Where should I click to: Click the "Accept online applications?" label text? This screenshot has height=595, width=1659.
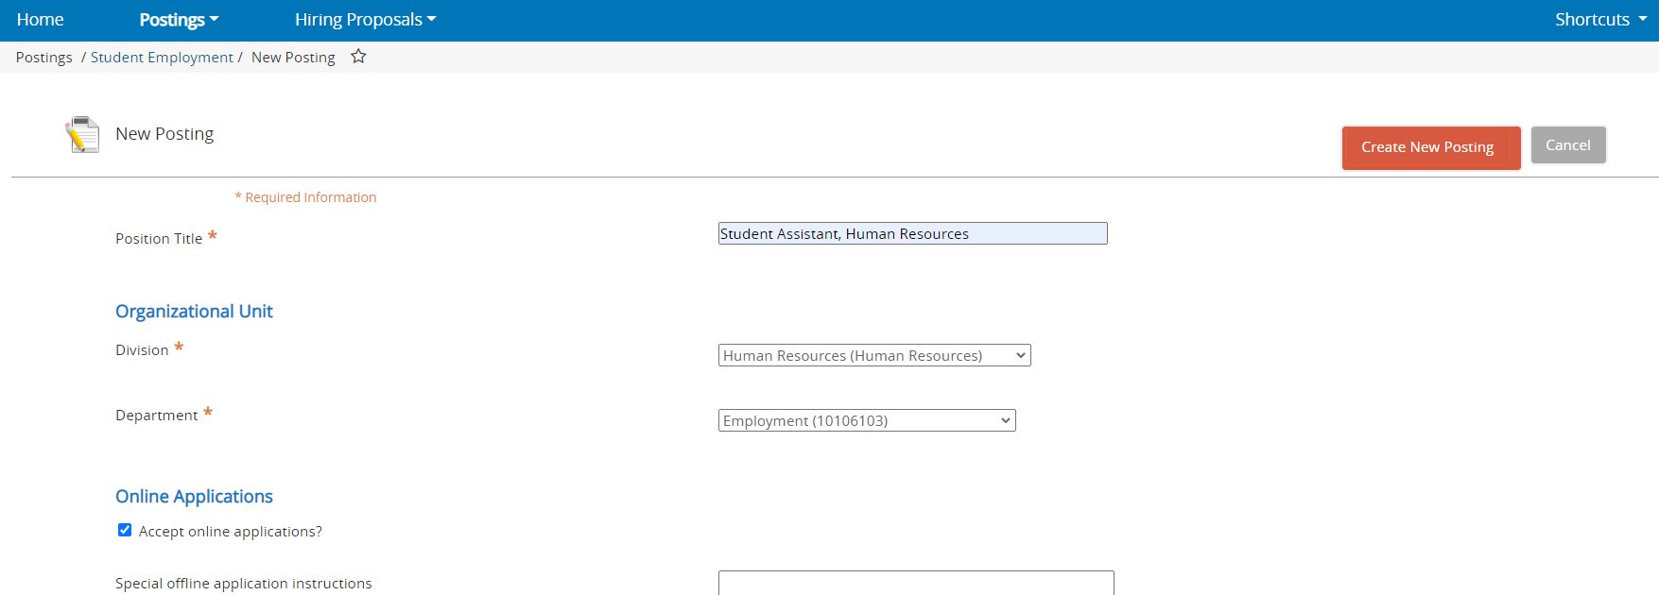230,532
